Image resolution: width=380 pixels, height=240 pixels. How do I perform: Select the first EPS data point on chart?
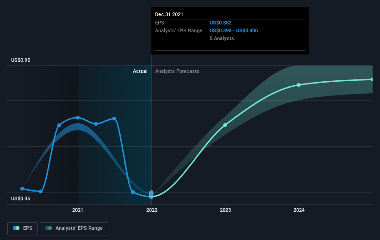22,188
